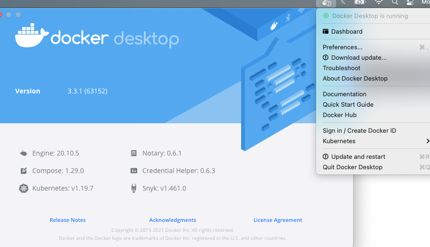Choose Quit Docker Desktop
430x247 pixels.
352,167
